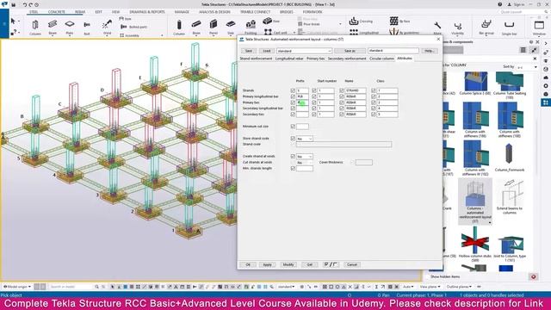Click the OK button in dialog
Screen dimensions: 551x310
(x=248, y=264)
